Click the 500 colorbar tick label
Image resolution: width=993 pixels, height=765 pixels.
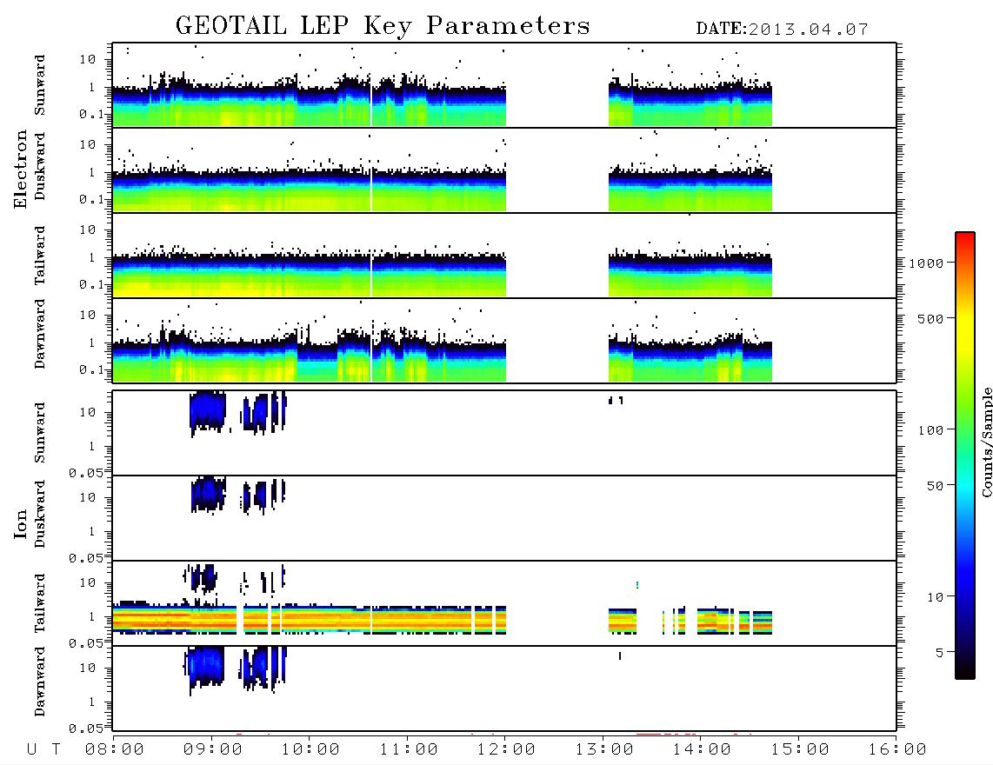point(931,318)
